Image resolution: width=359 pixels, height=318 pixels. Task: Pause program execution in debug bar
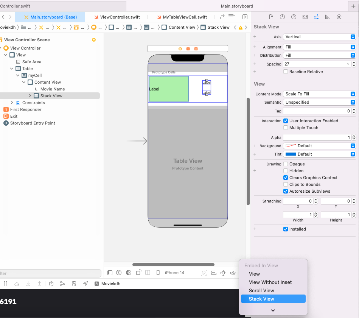tap(6, 284)
